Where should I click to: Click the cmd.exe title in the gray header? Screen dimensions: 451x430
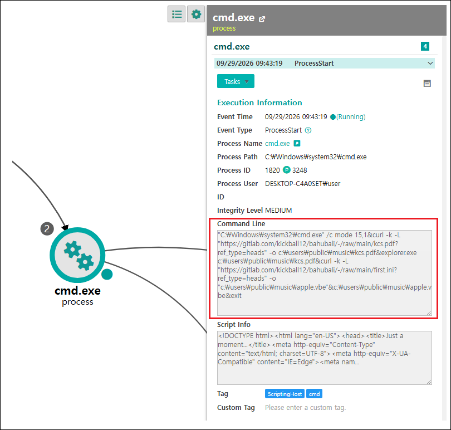tap(233, 18)
